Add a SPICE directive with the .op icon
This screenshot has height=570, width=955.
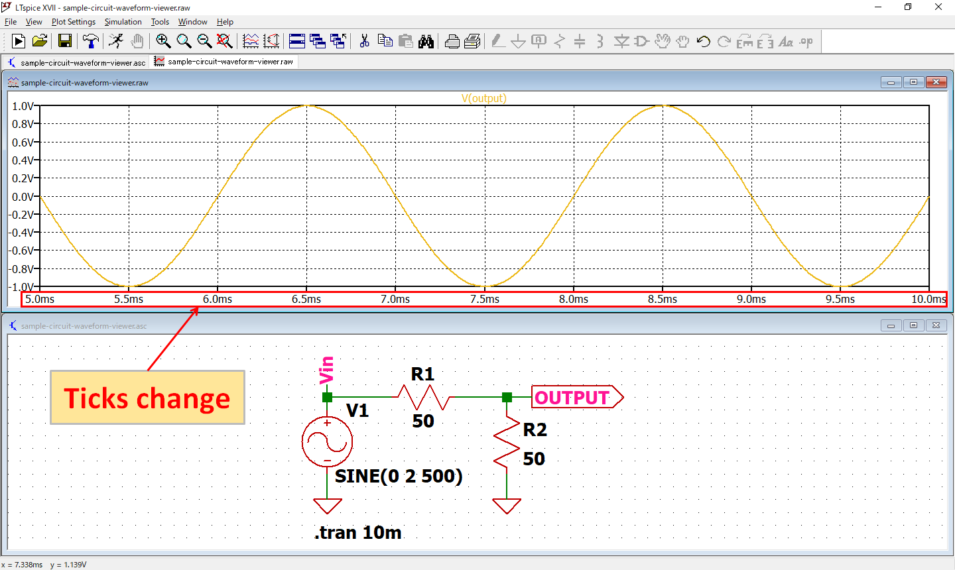click(805, 41)
